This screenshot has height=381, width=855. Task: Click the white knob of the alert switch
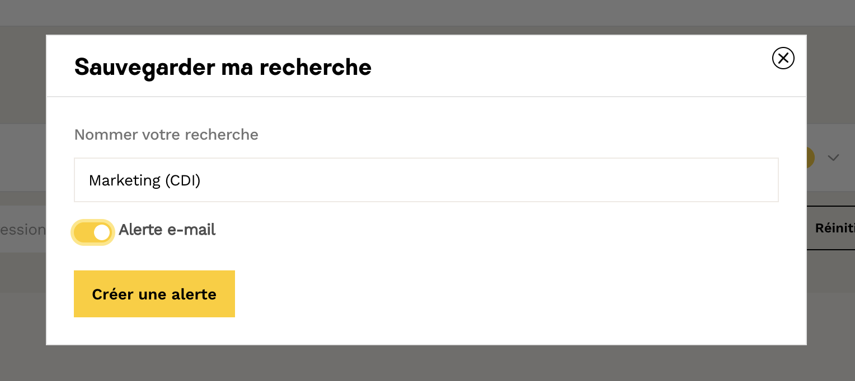click(x=101, y=232)
